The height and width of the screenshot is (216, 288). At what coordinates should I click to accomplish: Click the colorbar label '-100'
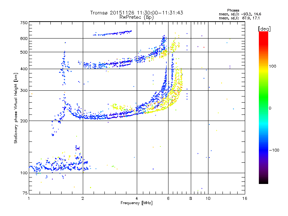pos(274,150)
